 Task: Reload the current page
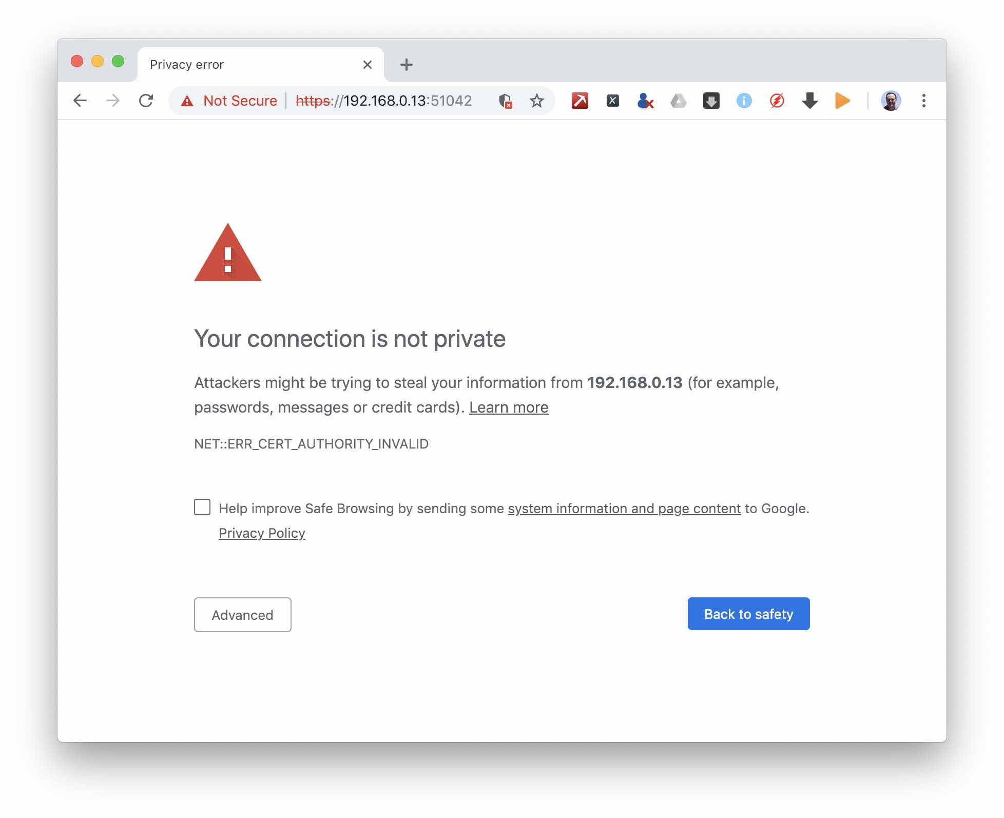146,101
